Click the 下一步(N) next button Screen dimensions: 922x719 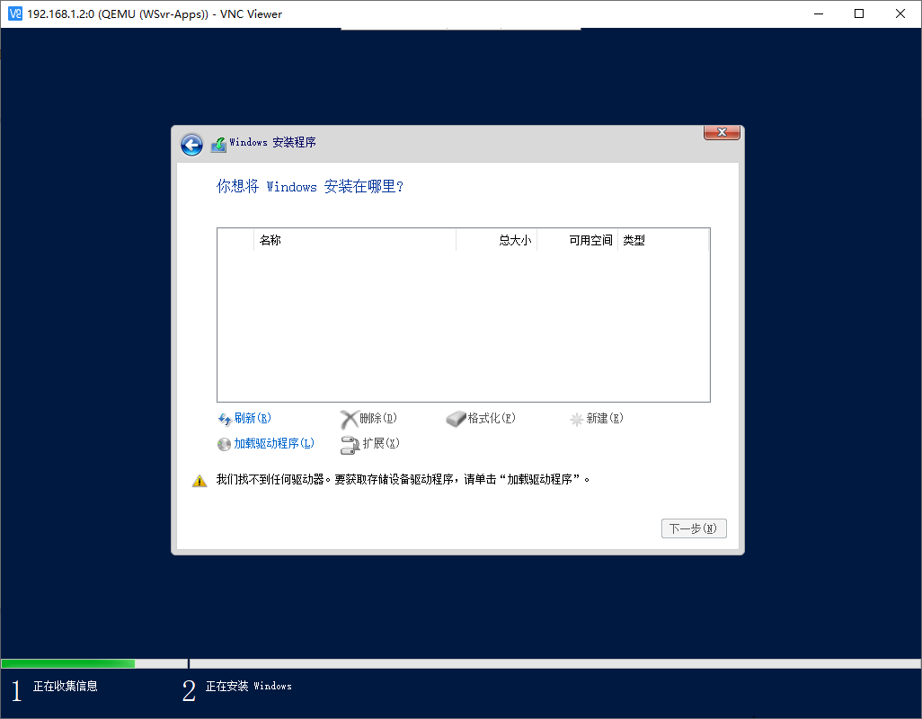coord(694,528)
